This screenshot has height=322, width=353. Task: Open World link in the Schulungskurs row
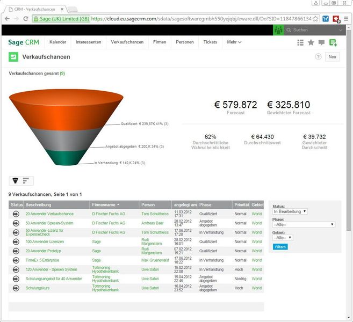click(x=257, y=288)
